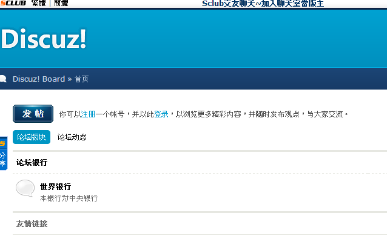
Task: Click the 友情链接 section heading
Action: tap(32, 224)
